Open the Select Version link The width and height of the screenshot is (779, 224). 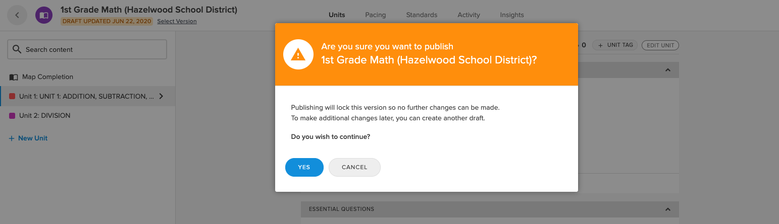177,21
